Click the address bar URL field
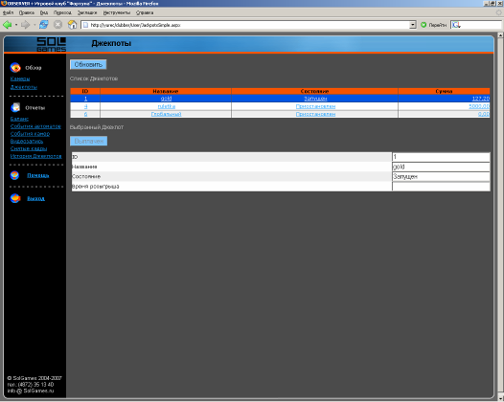Viewport: 504px width, 402px height. point(245,25)
